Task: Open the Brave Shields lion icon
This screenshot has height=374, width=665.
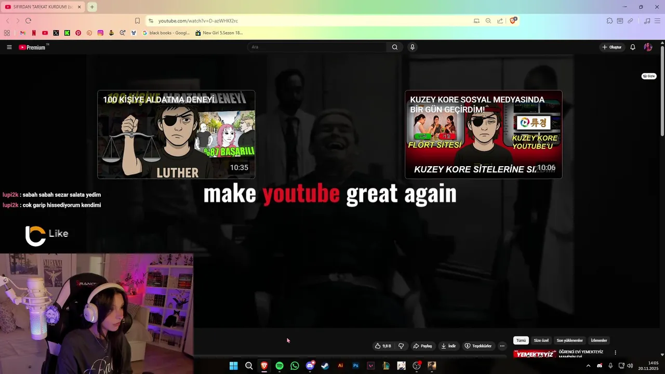Action: [513, 21]
